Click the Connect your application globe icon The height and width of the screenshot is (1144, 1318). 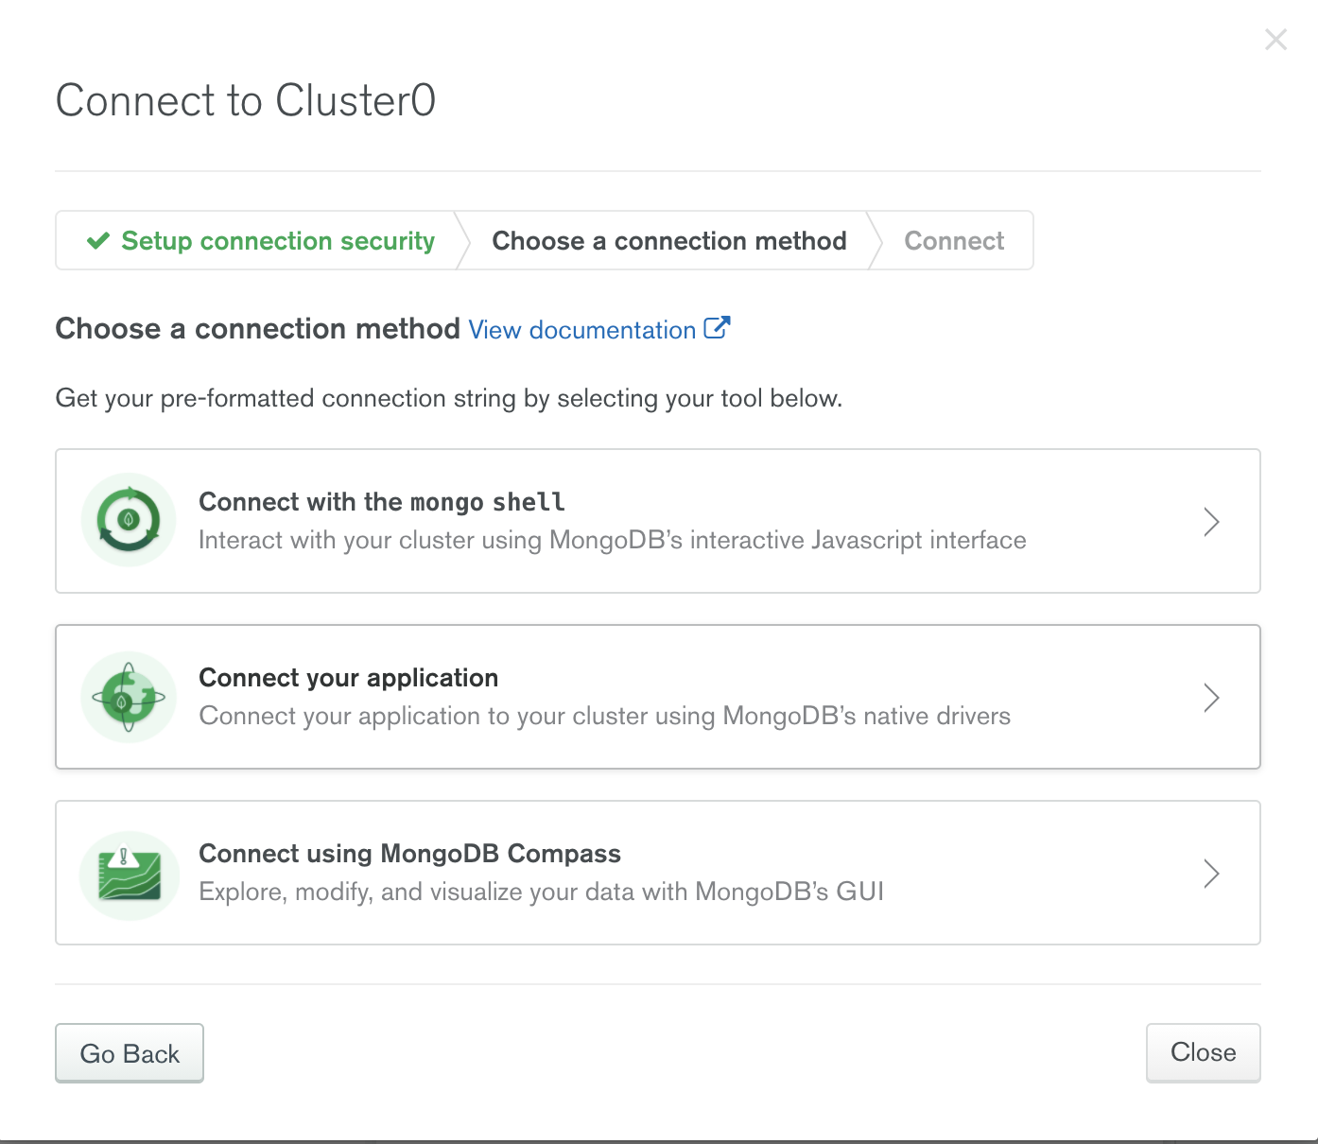coord(129,697)
